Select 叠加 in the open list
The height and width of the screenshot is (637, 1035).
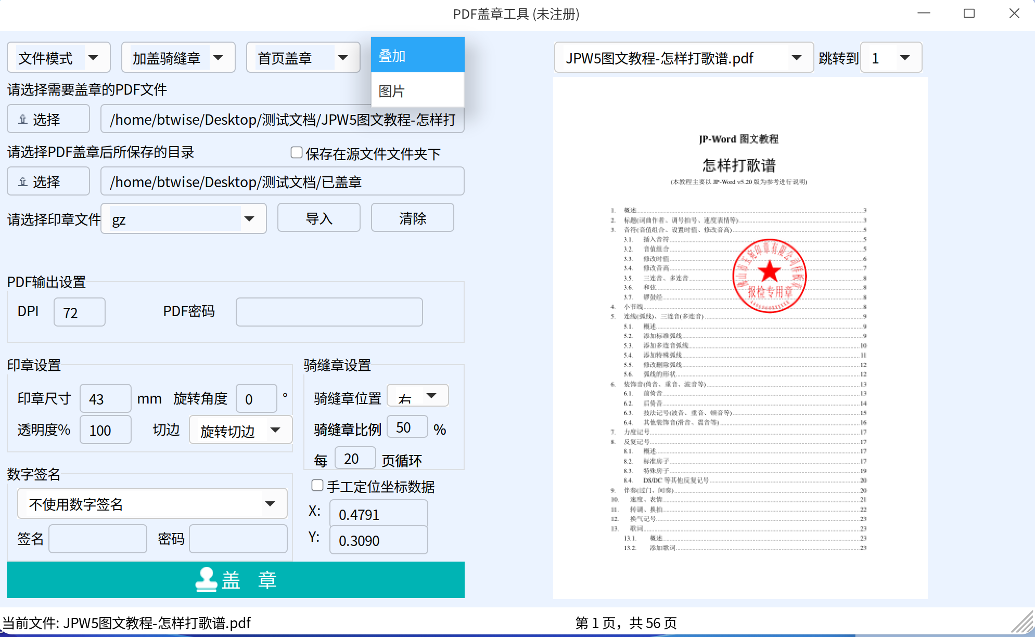point(418,55)
